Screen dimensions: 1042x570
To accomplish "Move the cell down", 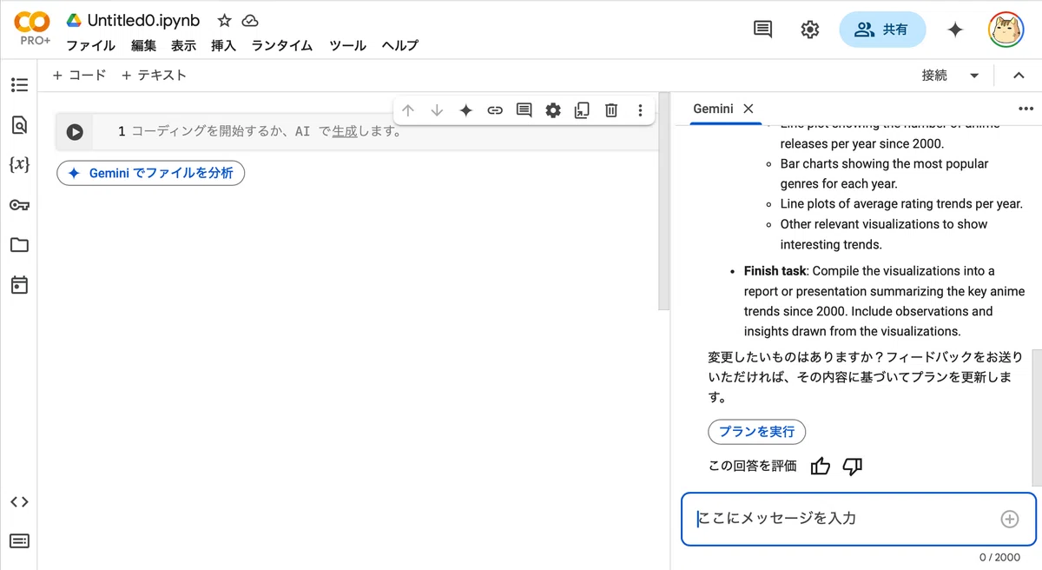I will (437, 110).
